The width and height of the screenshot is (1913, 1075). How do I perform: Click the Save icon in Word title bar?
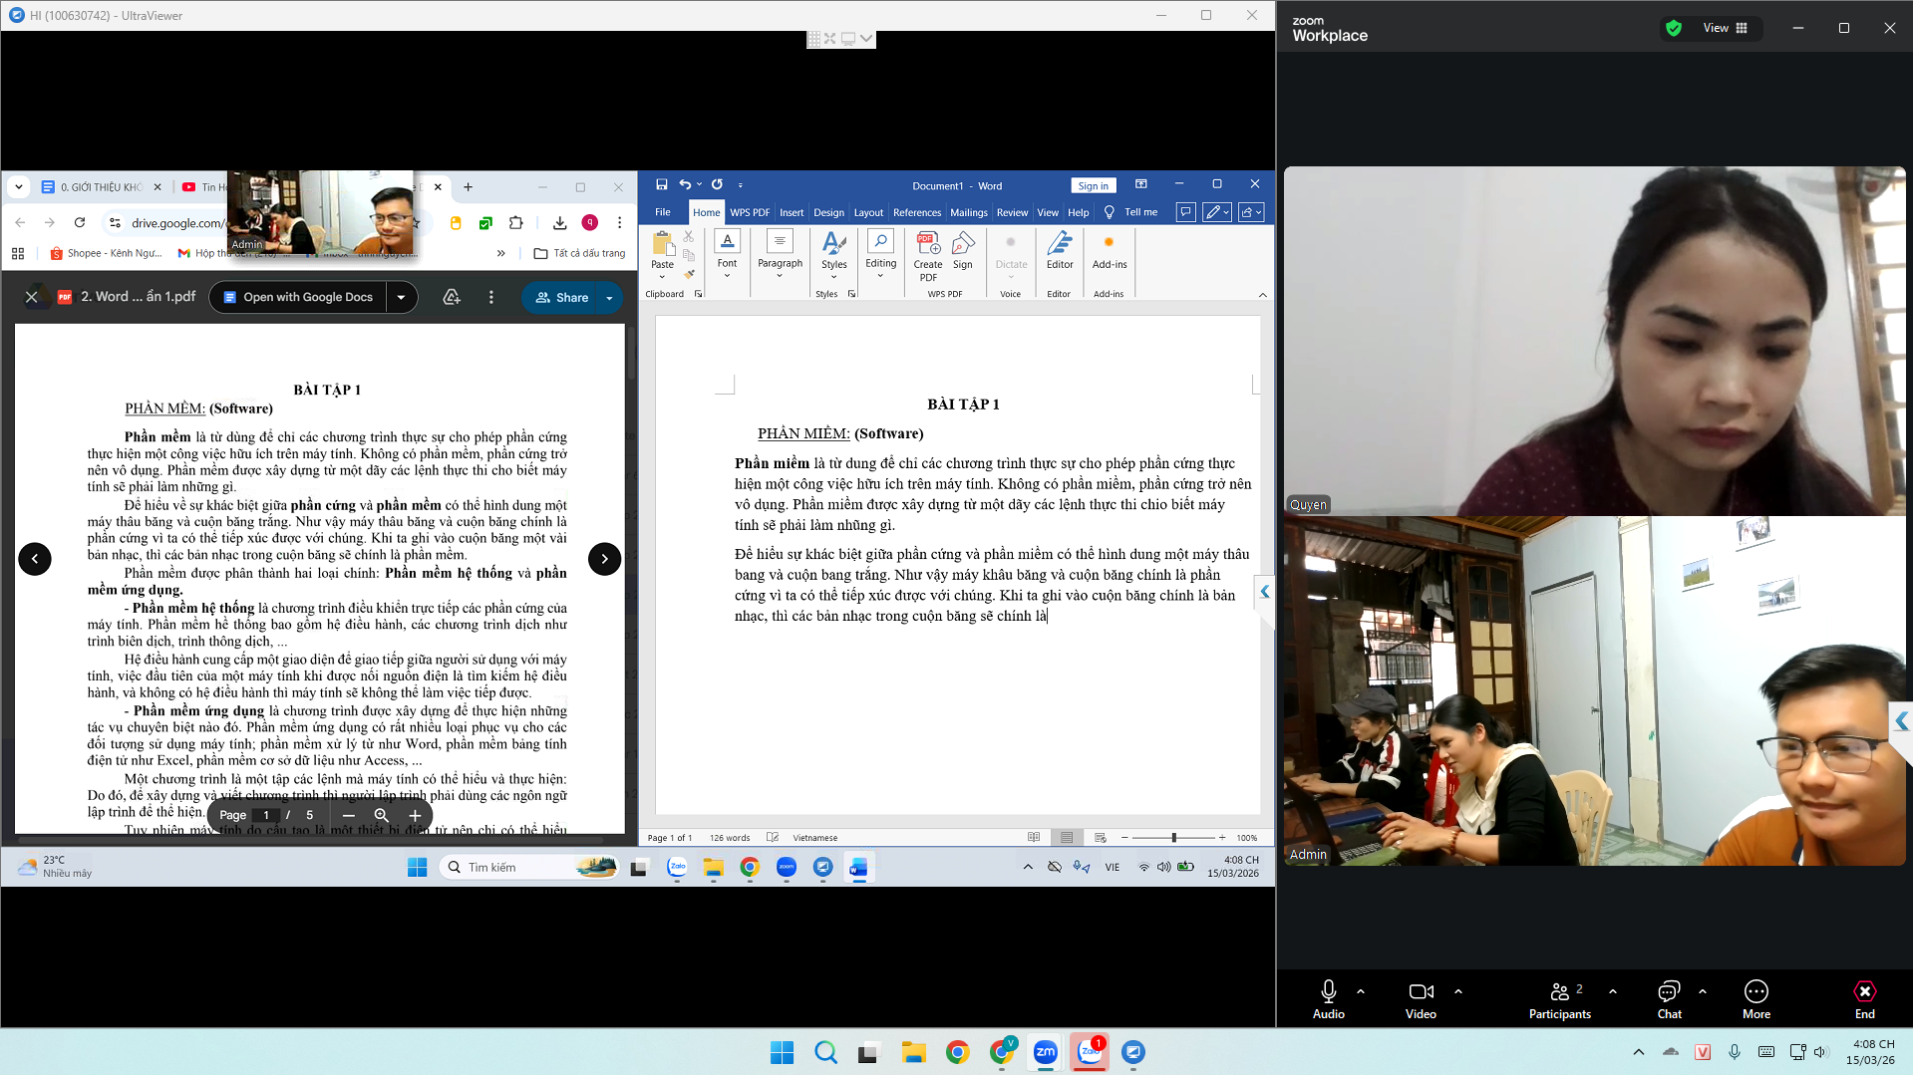pos(661,184)
